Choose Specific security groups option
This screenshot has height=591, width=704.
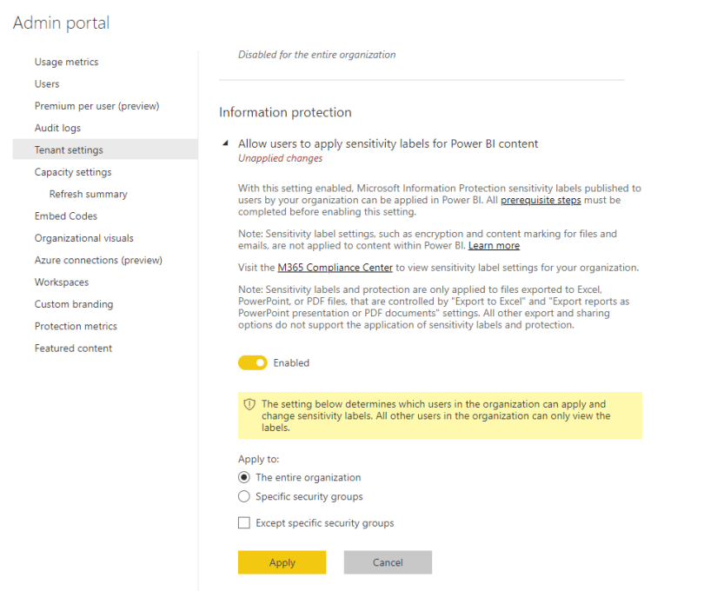(x=246, y=496)
